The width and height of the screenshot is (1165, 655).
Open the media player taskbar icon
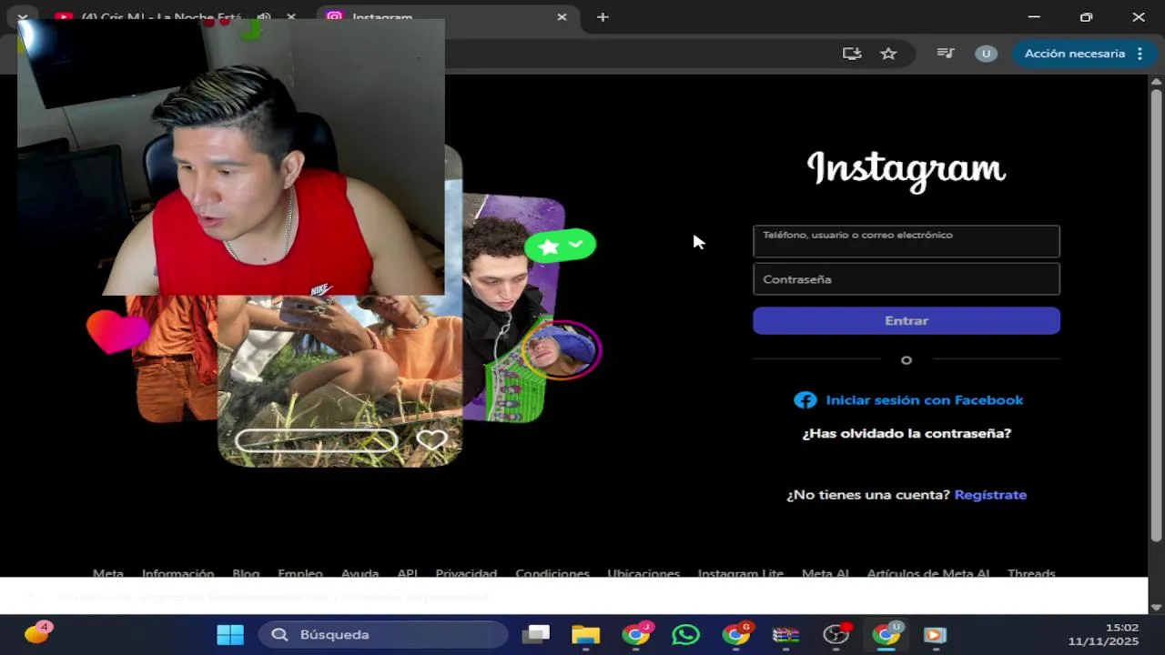pos(935,634)
